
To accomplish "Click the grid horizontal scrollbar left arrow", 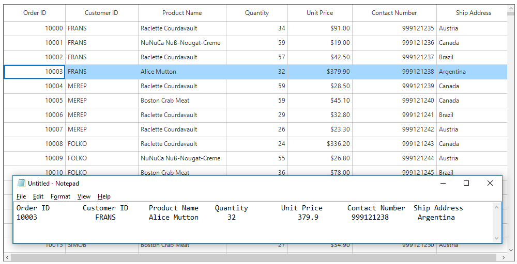I will pyautogui.click(x=8, y=257).
